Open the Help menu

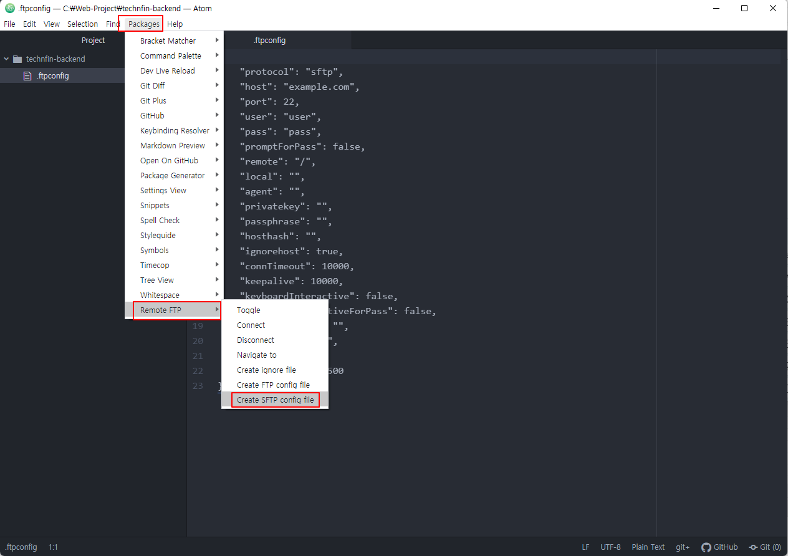175,24
